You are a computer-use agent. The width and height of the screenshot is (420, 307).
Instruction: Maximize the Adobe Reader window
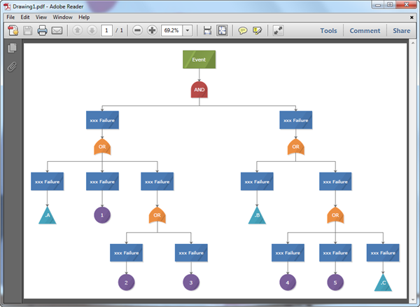[390, 5]
